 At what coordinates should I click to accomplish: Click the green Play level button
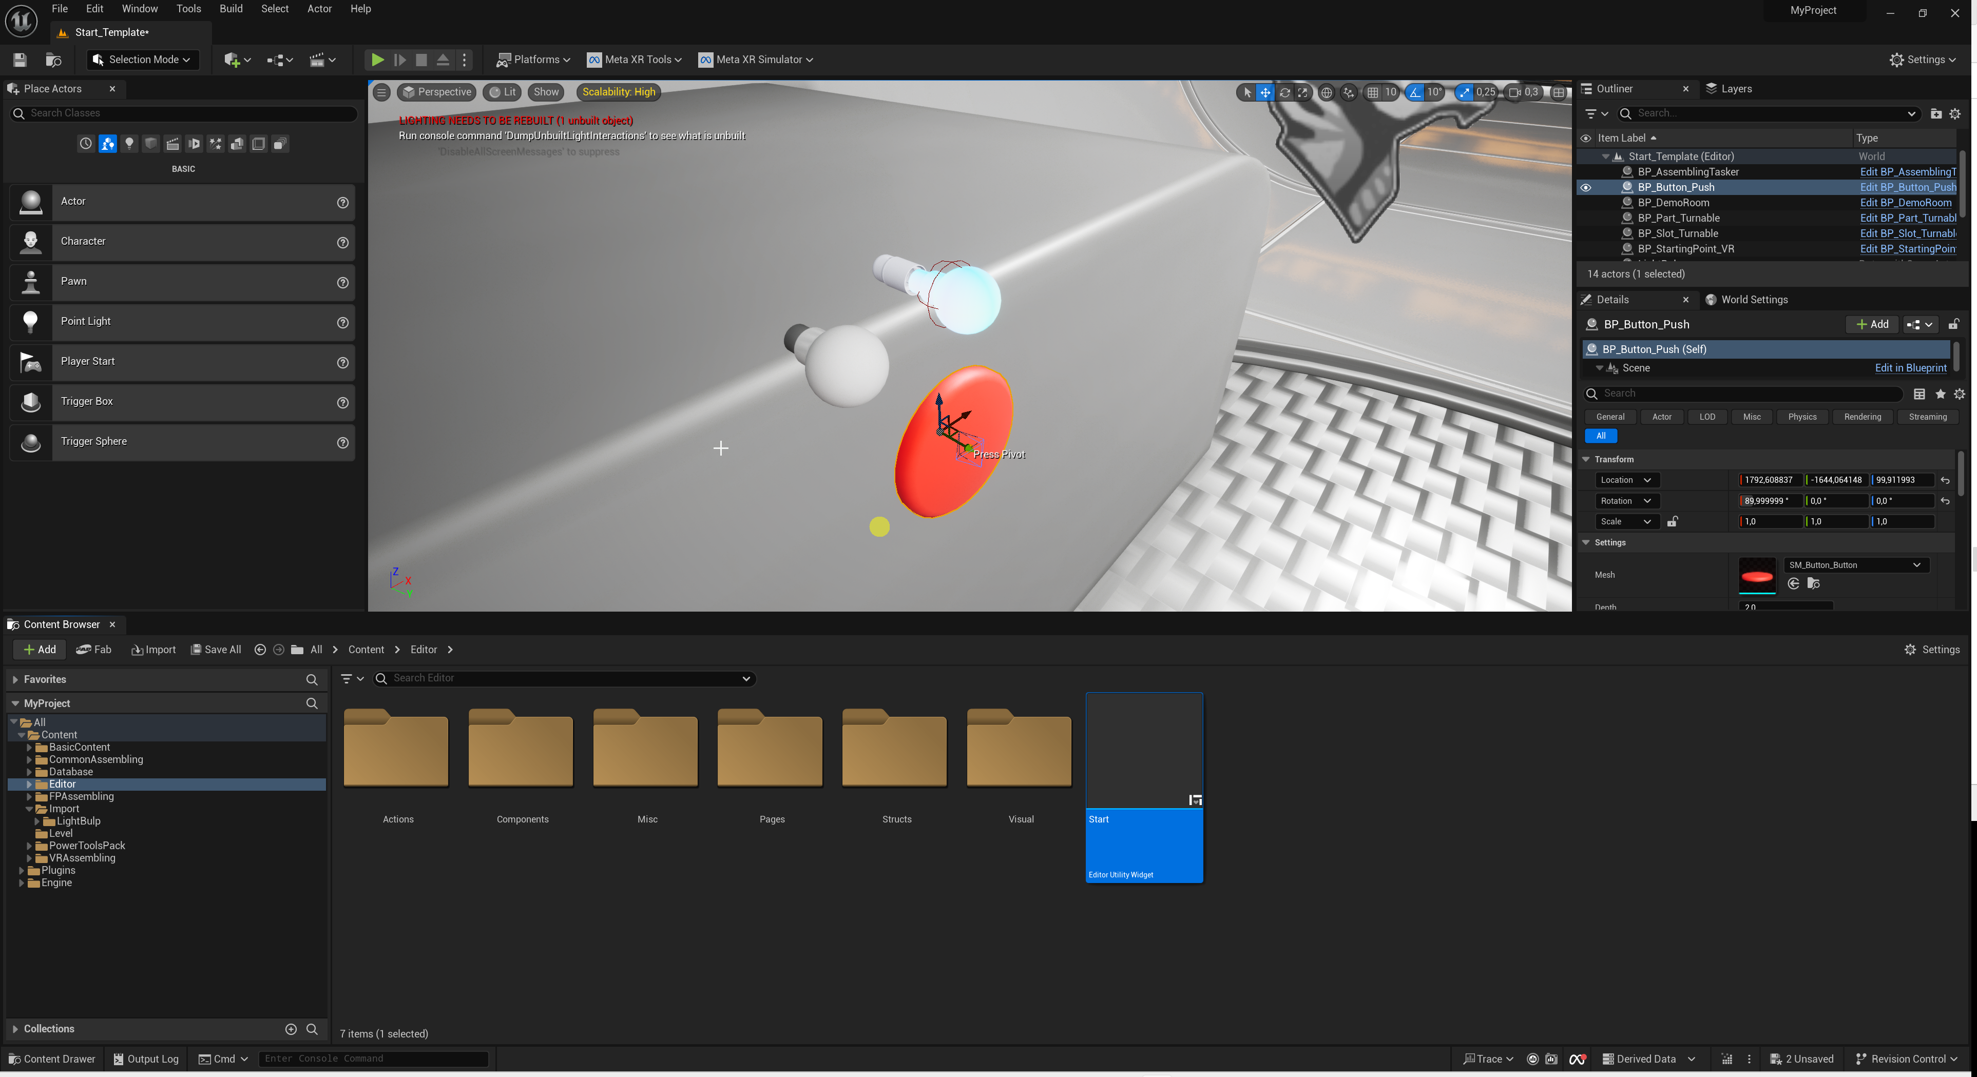click(x=377, y=59)
